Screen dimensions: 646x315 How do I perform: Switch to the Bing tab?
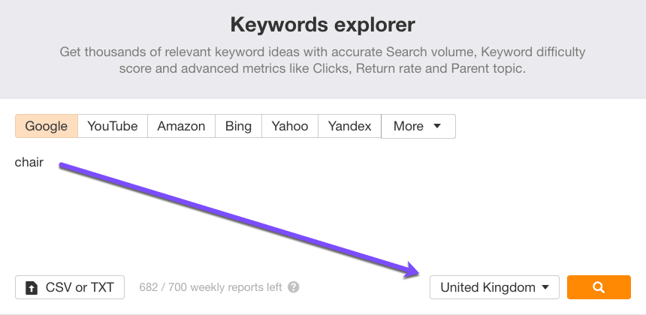238,126
